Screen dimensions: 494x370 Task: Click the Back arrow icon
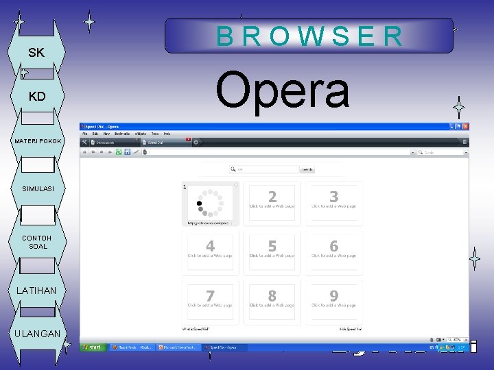tap(93, 152)
